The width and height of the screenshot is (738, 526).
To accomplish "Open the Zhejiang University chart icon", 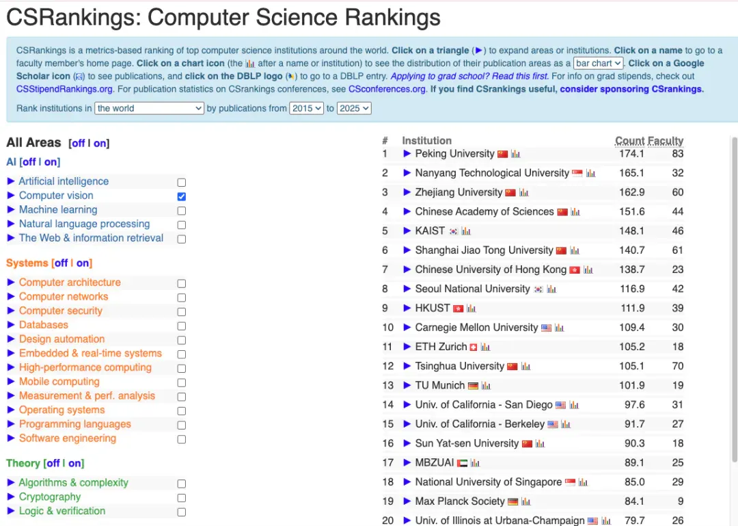I will coord(524,193).
